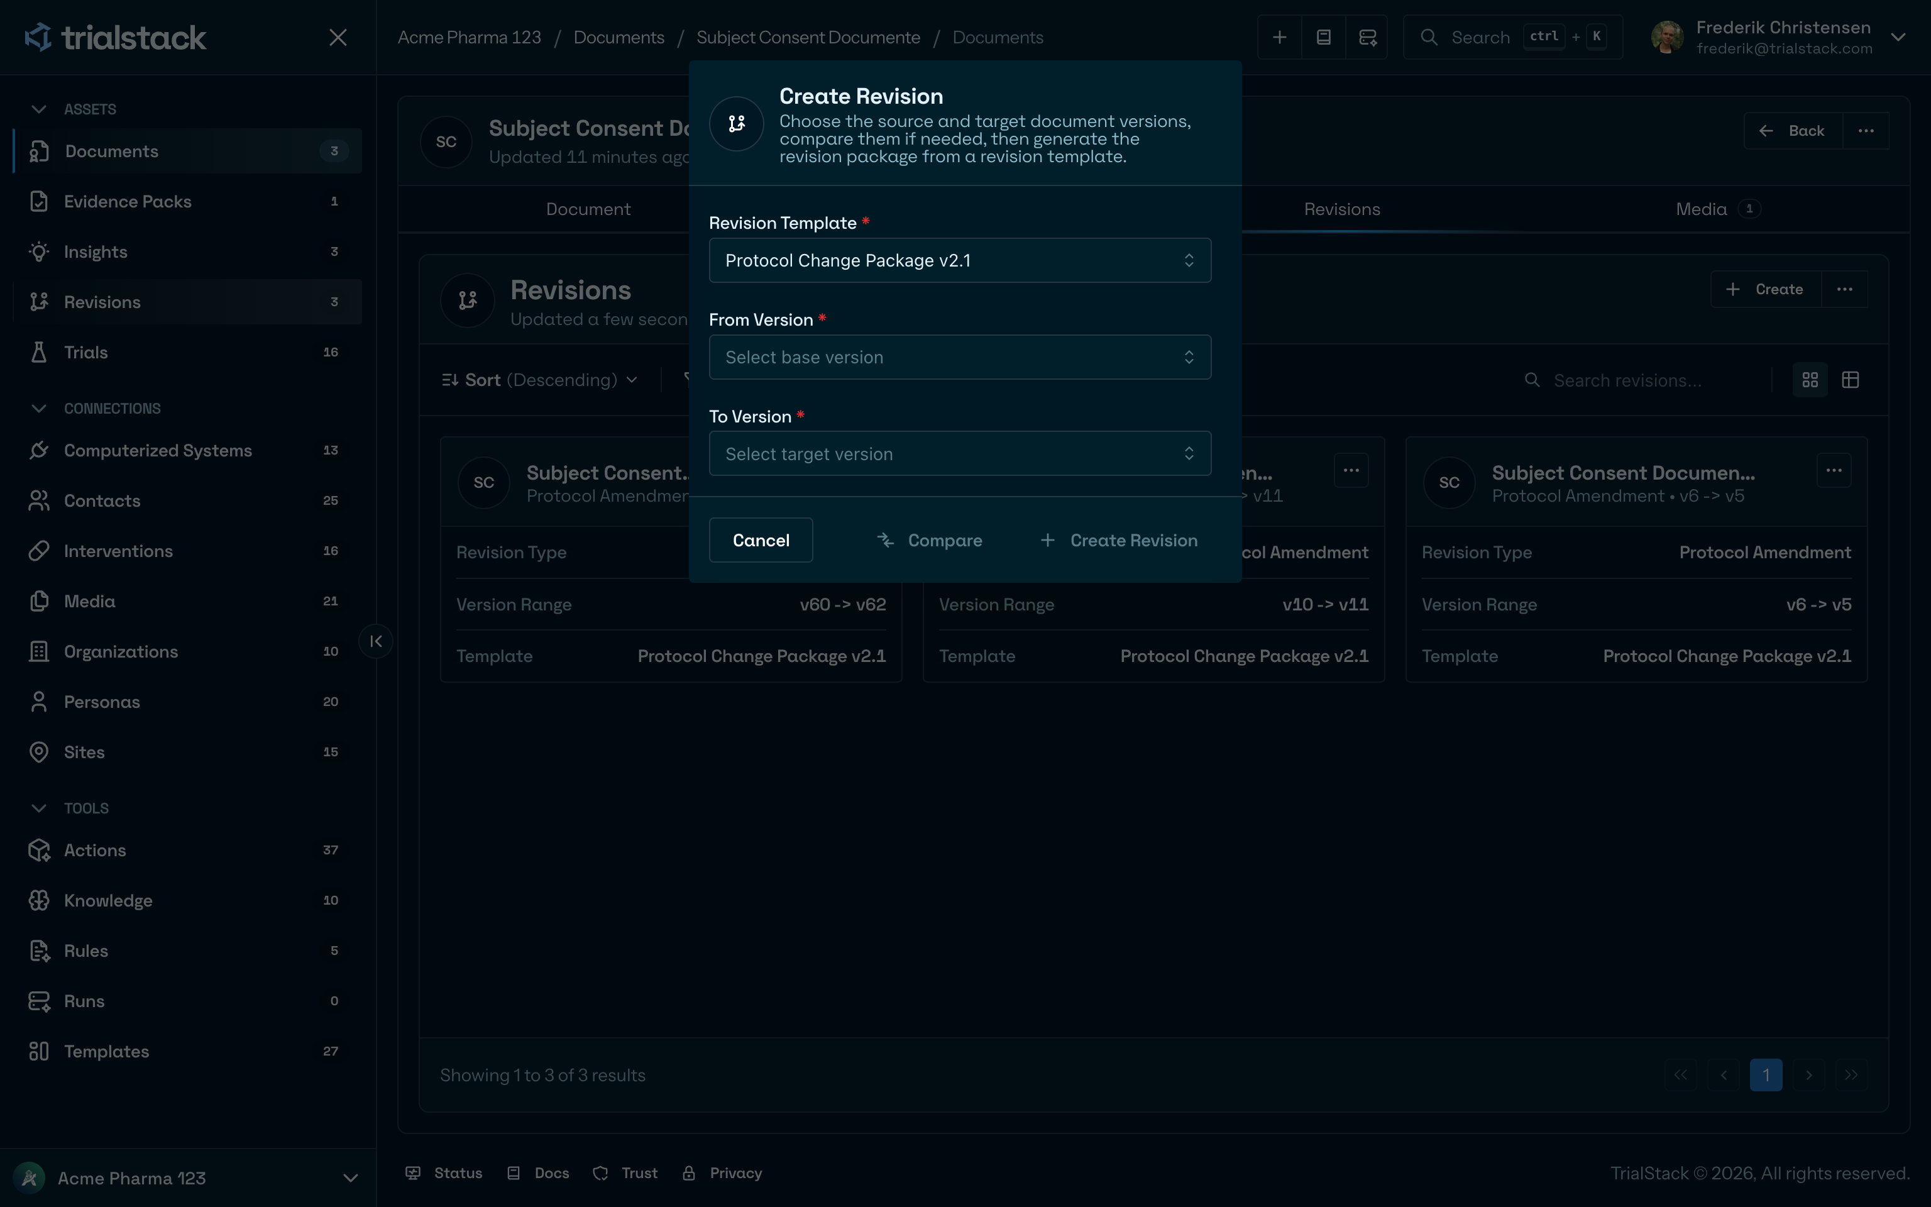This screenshot has width=1931, height=1207.
Task: Open the From Version dropdown
Action: 960,357
